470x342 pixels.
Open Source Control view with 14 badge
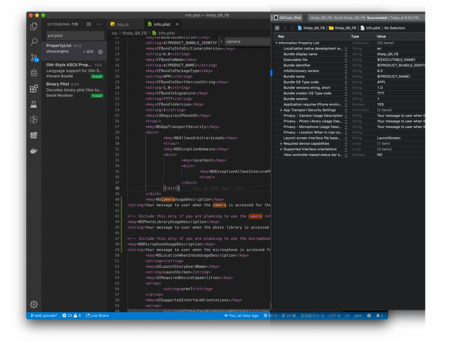pos(34,57)
